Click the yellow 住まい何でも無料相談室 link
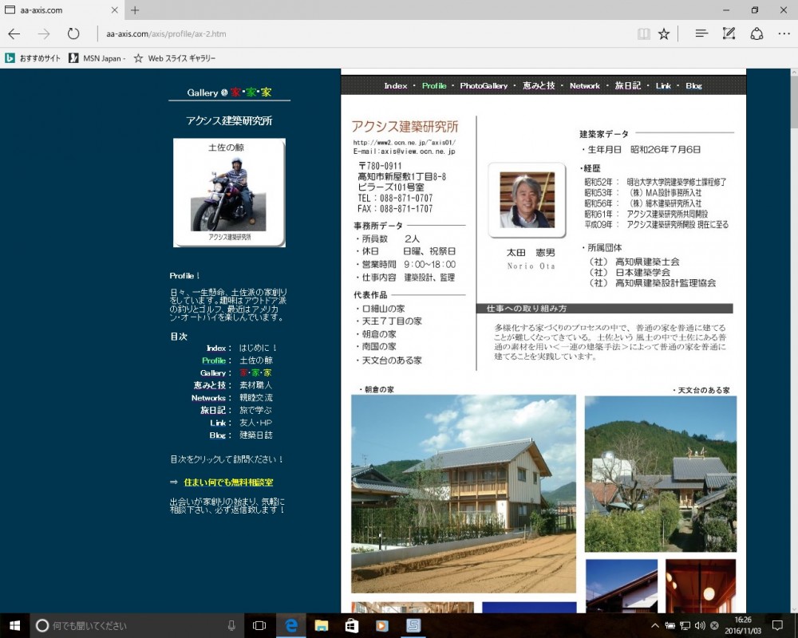 (228, 482)
